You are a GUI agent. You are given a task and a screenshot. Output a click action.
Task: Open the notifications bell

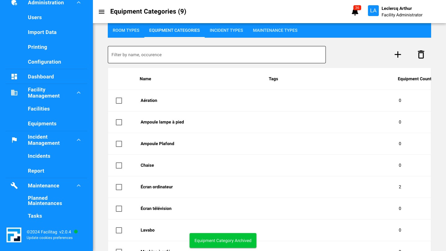[x=355, y=12]
